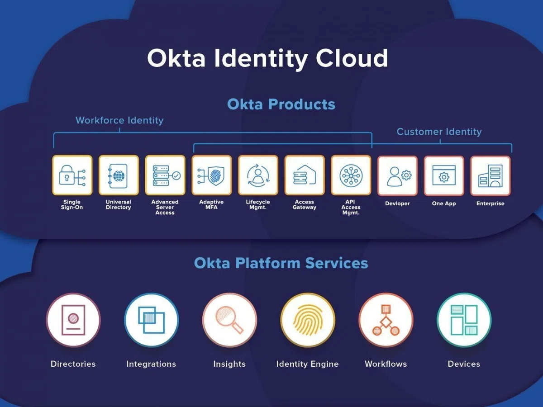Viewport: 543px width, 407px height.
Task: Click the 'Workforce Identity' label
Action: pyautogui.click(x=119, y=121)
